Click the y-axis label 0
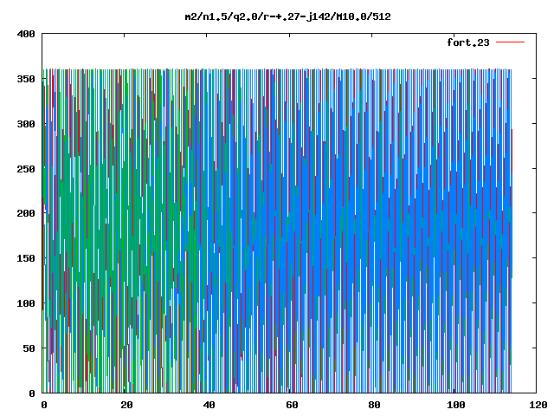 click(x=32, y=393)
